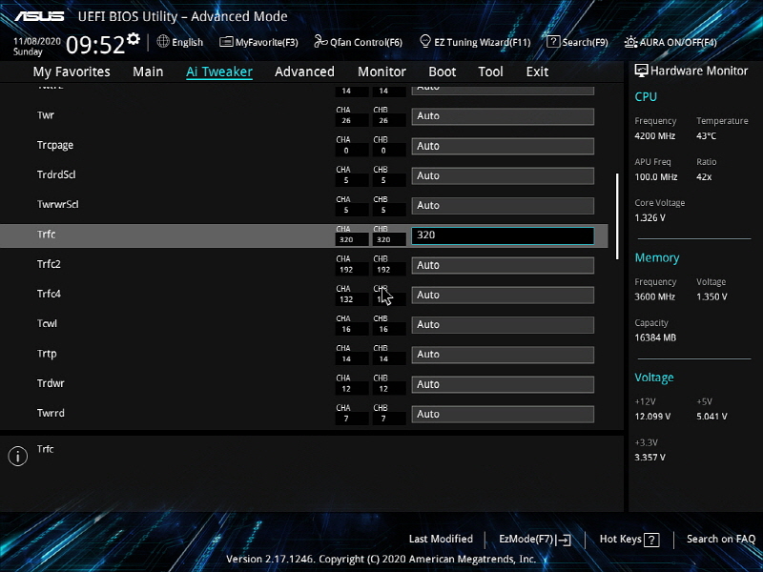This screenshot has width=763, height=572.
Task: Click the ASUS logo
Action: pos(39,16)
